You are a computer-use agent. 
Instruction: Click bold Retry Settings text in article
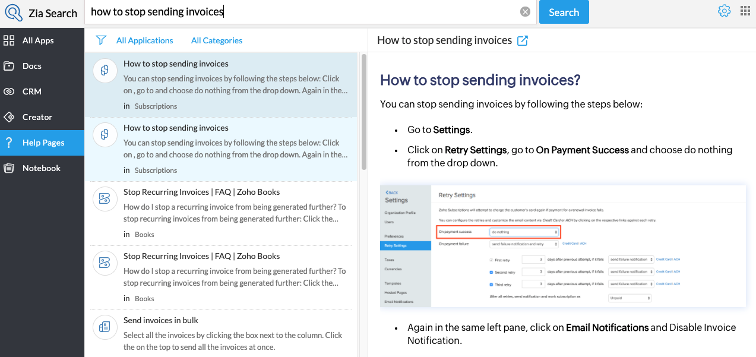pyautogui.click(x=476, y=150)
